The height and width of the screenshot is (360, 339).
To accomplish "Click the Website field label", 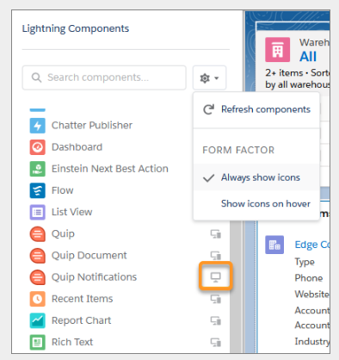I will tap(312, 295).
